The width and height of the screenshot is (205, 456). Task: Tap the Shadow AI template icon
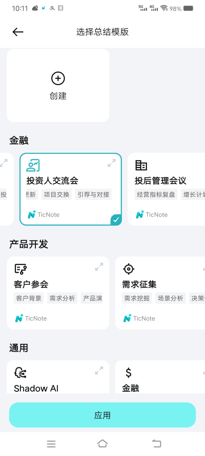[20, 373]
